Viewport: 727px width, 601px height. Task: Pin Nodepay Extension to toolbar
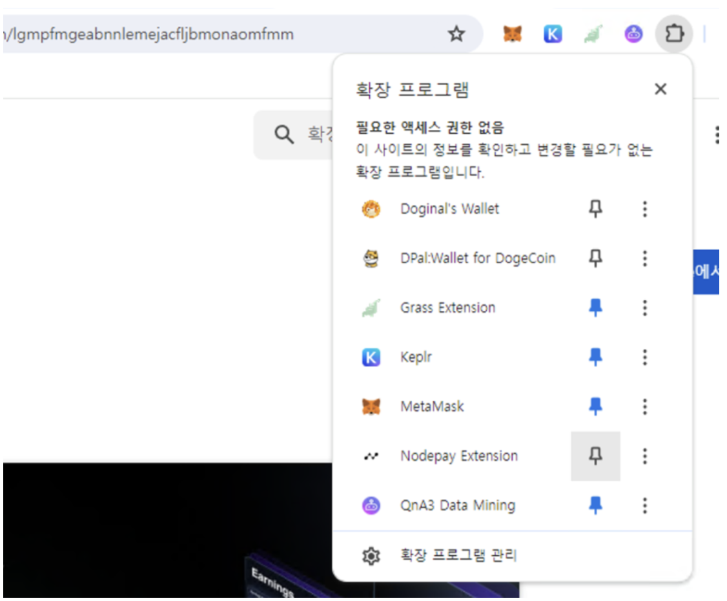(595, 456)
